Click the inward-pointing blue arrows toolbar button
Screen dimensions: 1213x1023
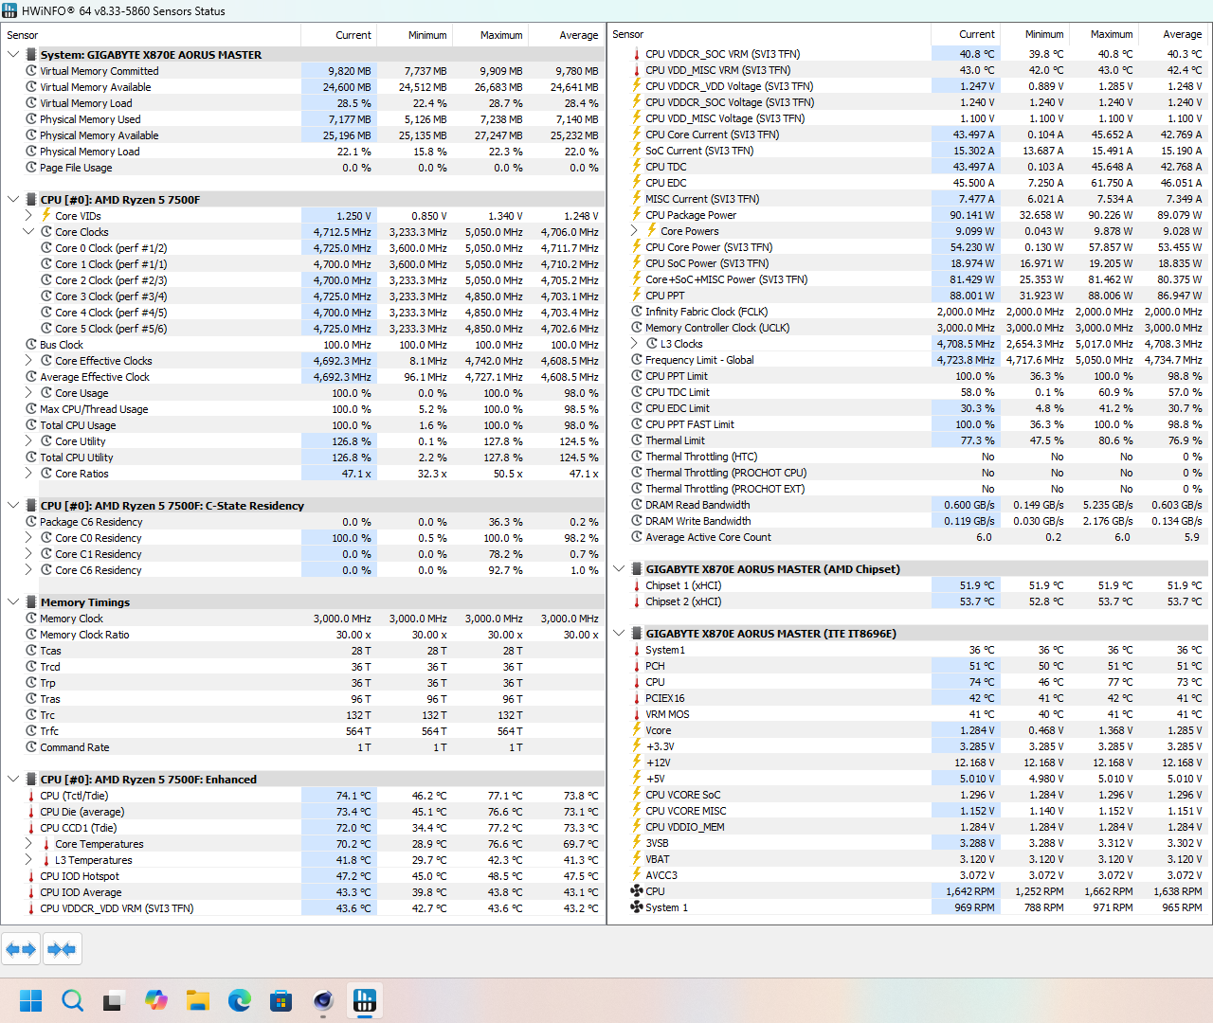pyautogui.click(x=62, y=948)
